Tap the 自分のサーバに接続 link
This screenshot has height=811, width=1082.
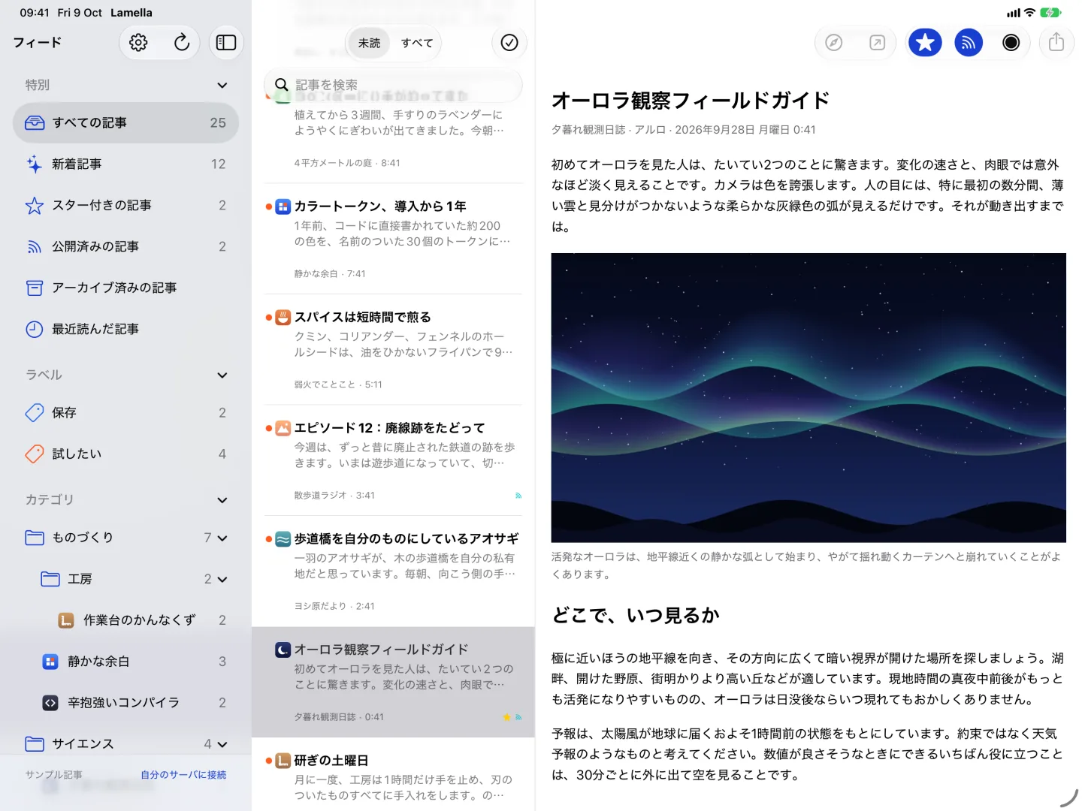coord(183,775)
